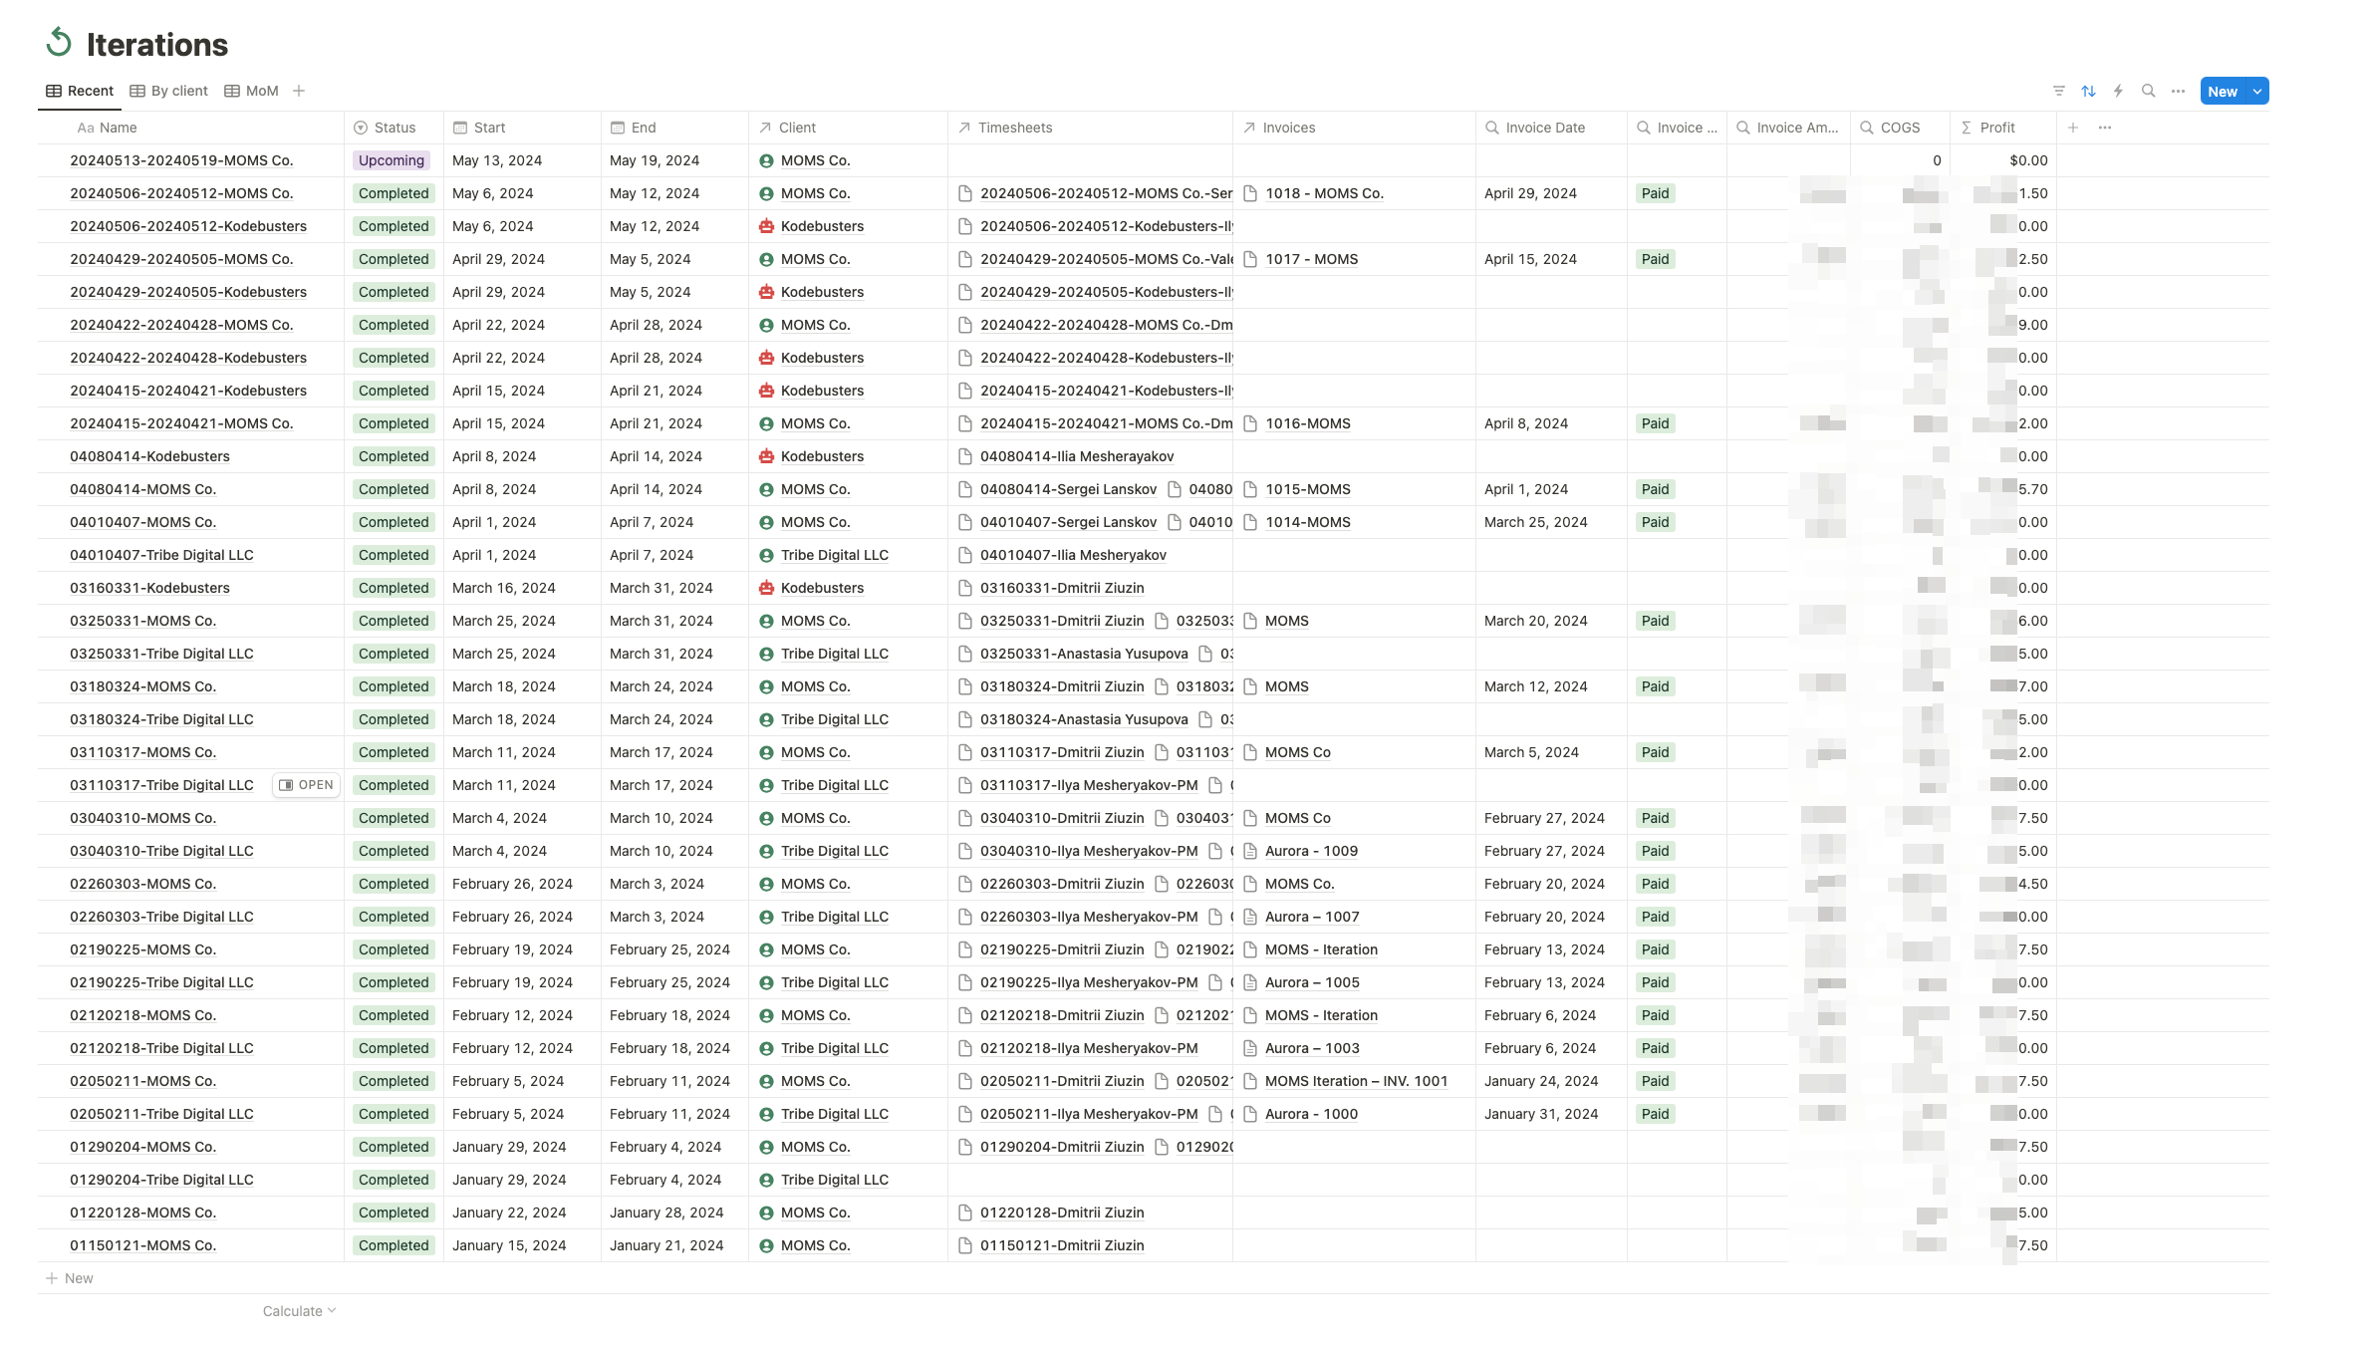Image resolution: width=2371 pixels, height=1349 pixels.
Task: Expand the New button dropdown arrow
Action: [2257, 91]
